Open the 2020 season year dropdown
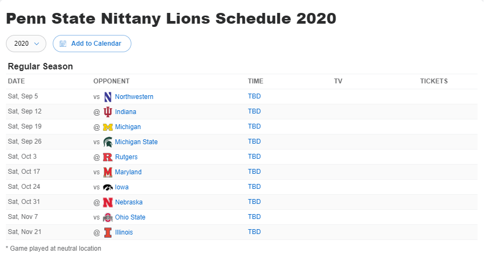This screenshot has height=255, width=484. [26, 44]
